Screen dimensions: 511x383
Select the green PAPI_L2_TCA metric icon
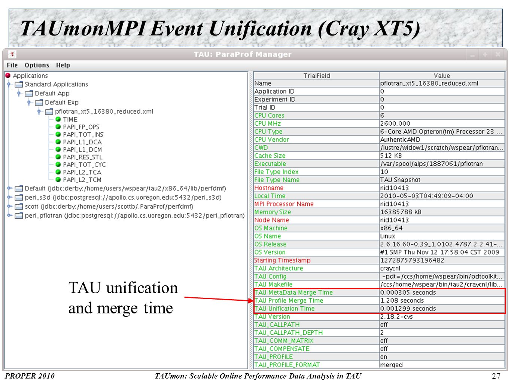[x=58, y=172]
